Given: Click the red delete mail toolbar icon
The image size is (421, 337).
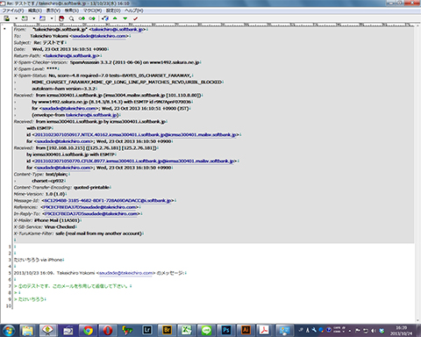Looking at the screenshot, I should coord(61,18).
